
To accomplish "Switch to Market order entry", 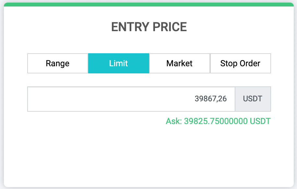I will tap(180, 63).
